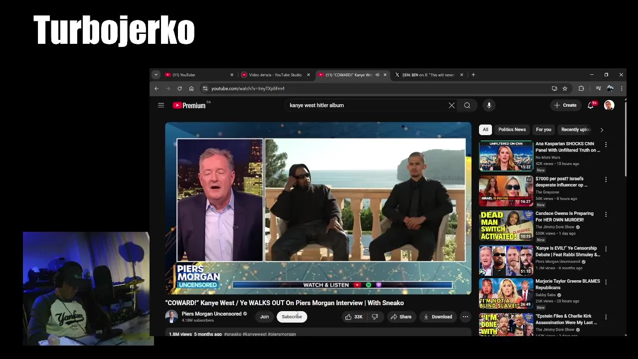The height and width of the screenshot is (359, 638).
Task: Open options for the Candace Owens video
Action: click(x=606, y=214)
